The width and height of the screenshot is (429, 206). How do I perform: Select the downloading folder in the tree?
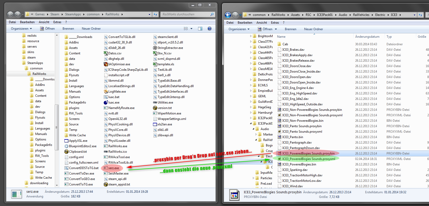point(39,183)
